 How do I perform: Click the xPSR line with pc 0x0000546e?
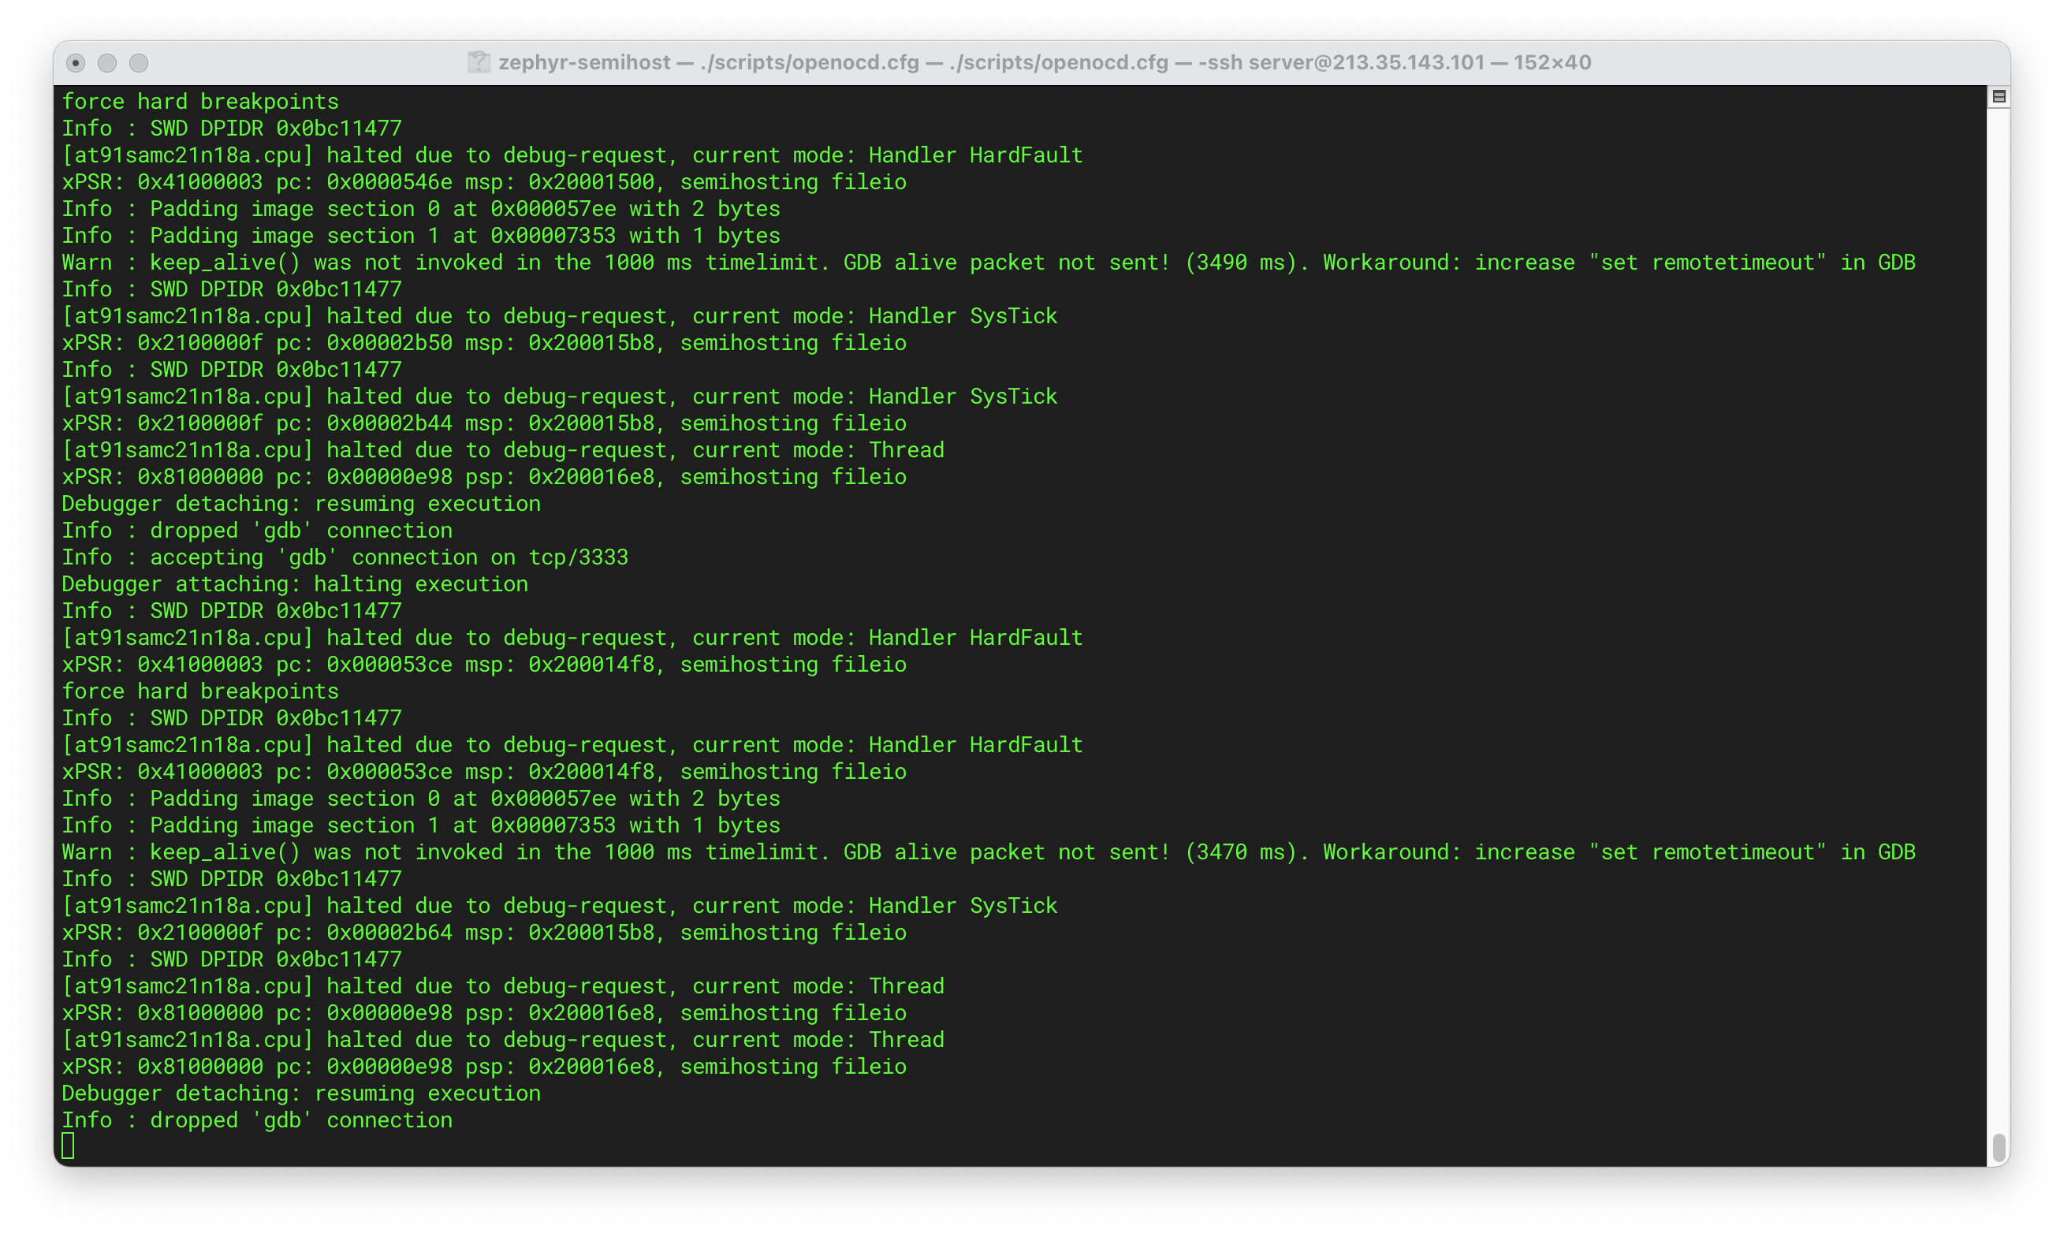click(x=483, y=182)
